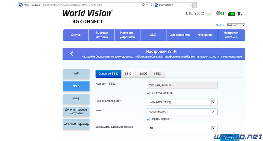This screenshot has height=141, width=263.
Task: Switch to the SSID3 tab
Action: click(158, 74)
